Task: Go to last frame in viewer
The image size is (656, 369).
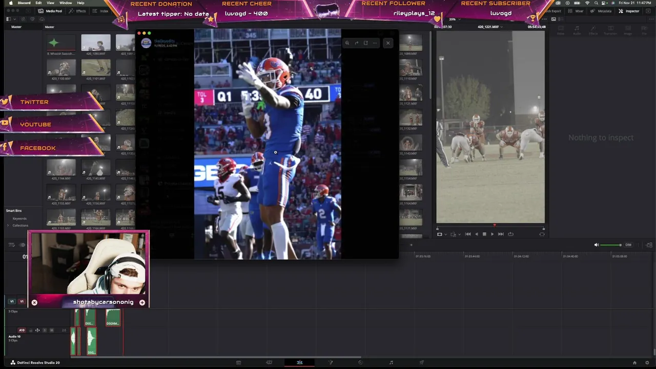Action: pos(501,234)
